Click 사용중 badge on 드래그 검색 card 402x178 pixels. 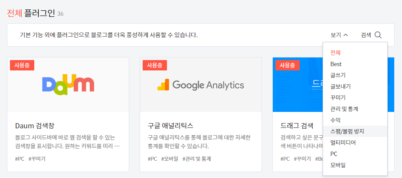point(288,65)
